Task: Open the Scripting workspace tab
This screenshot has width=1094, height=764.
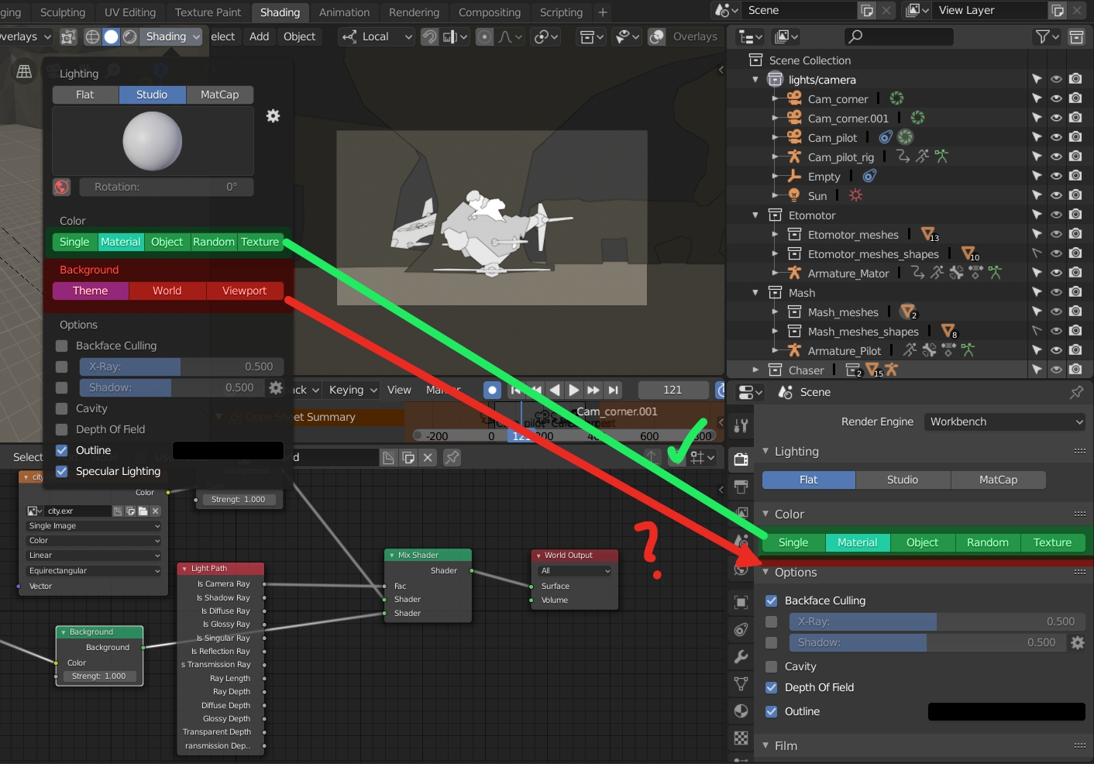Action: [x=561, y=12]
